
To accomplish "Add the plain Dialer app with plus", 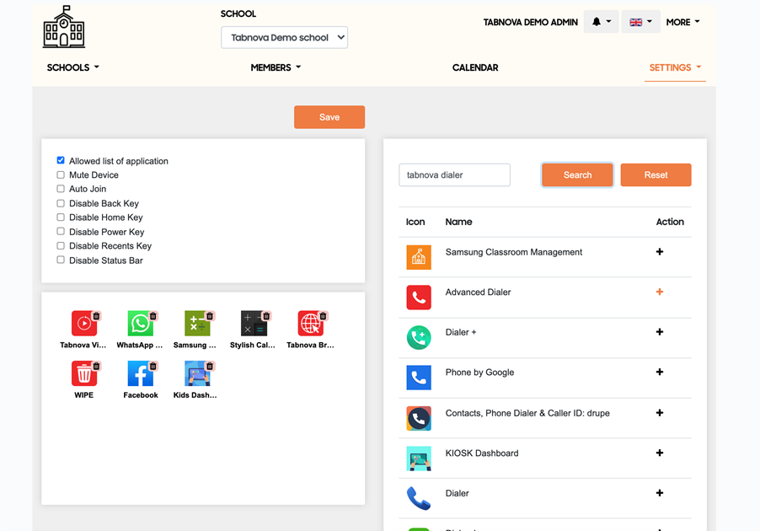I will [660, 493].
